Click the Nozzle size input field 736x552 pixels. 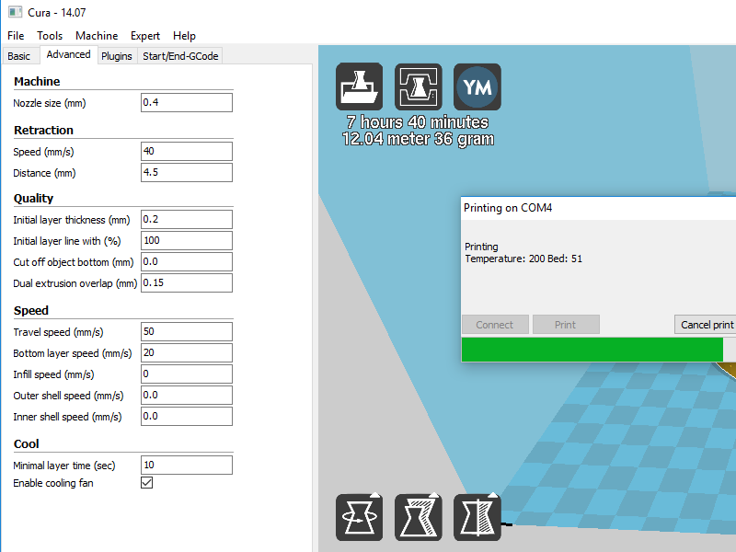pyautogui.click(x=187, y=102)
